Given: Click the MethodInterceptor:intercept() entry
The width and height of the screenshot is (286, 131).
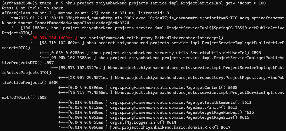Looking at the screenshot, I should pos(151,38).
